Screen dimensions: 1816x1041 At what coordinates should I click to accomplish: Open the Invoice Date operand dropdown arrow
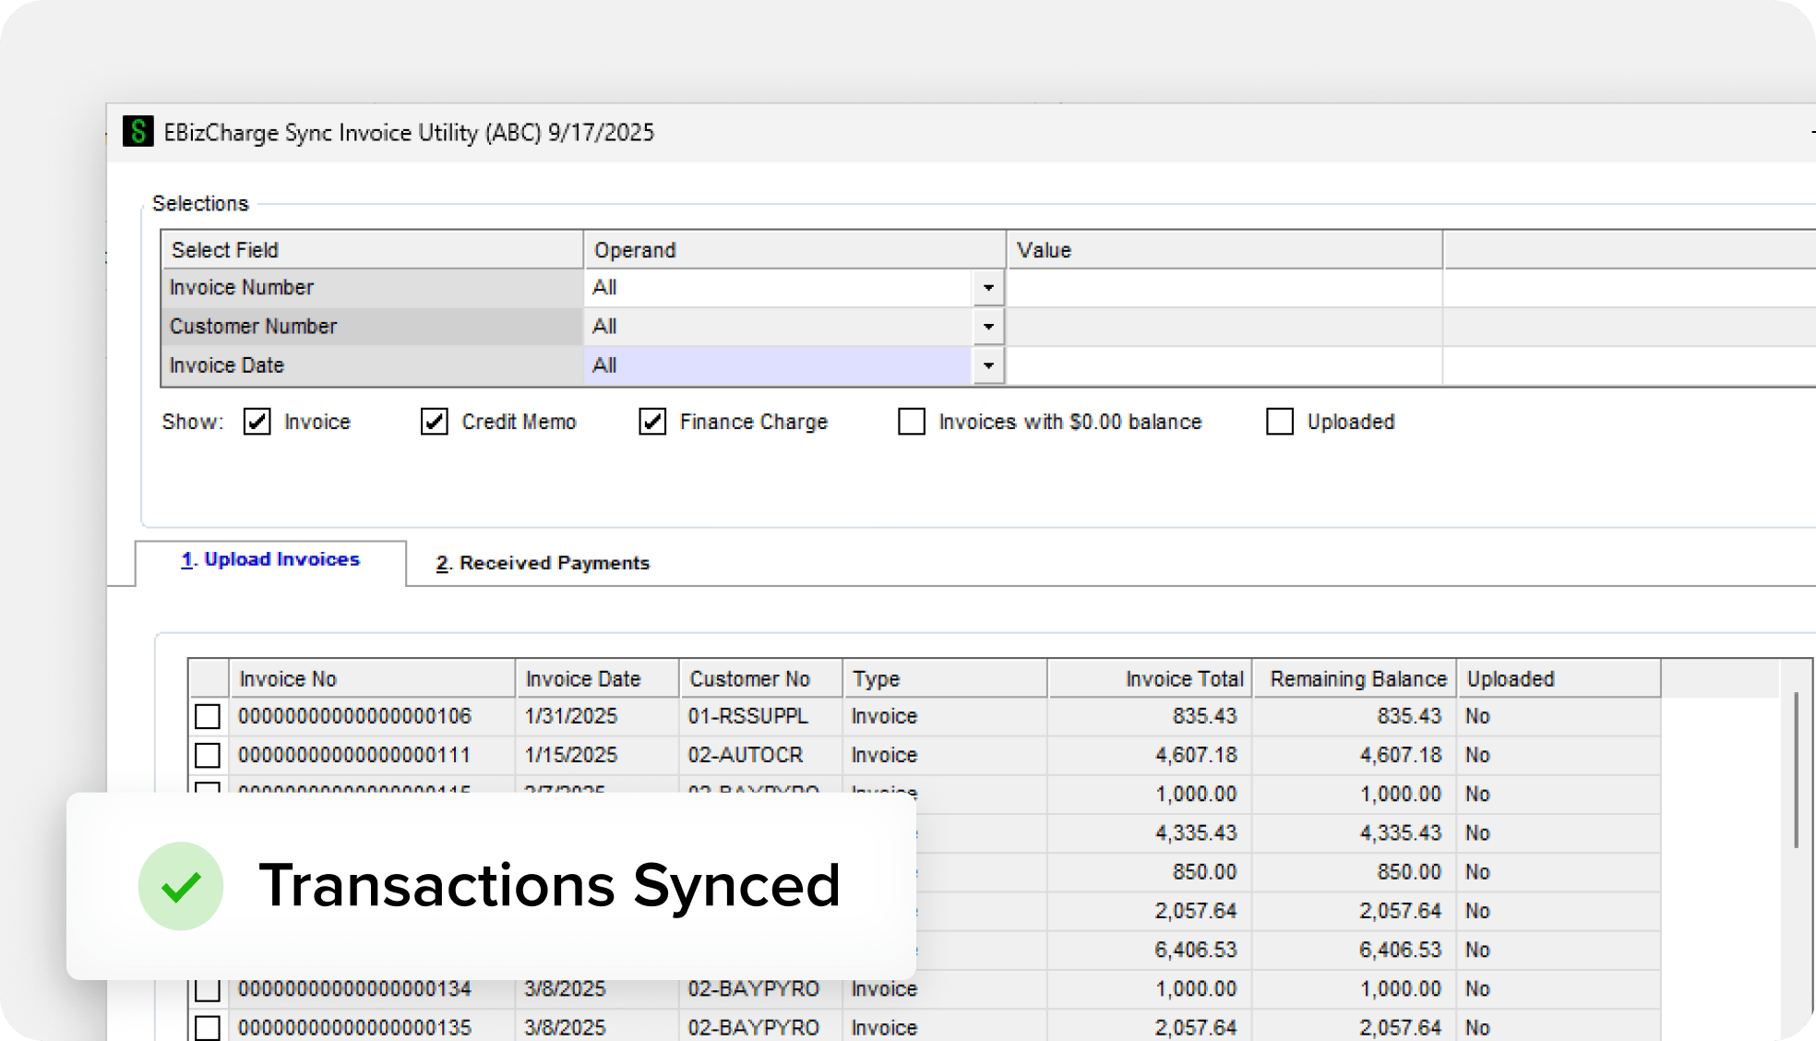[988, 365]
